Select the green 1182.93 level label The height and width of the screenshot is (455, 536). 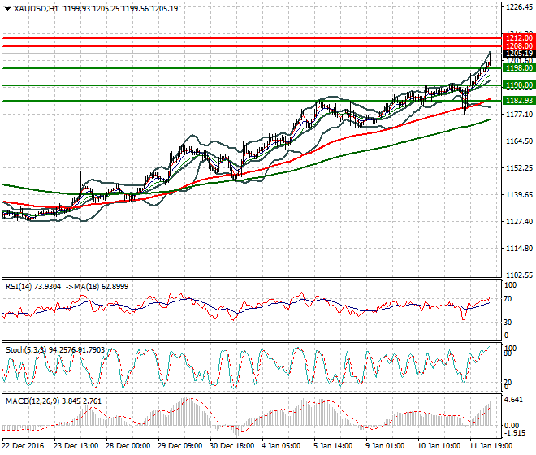519,100
